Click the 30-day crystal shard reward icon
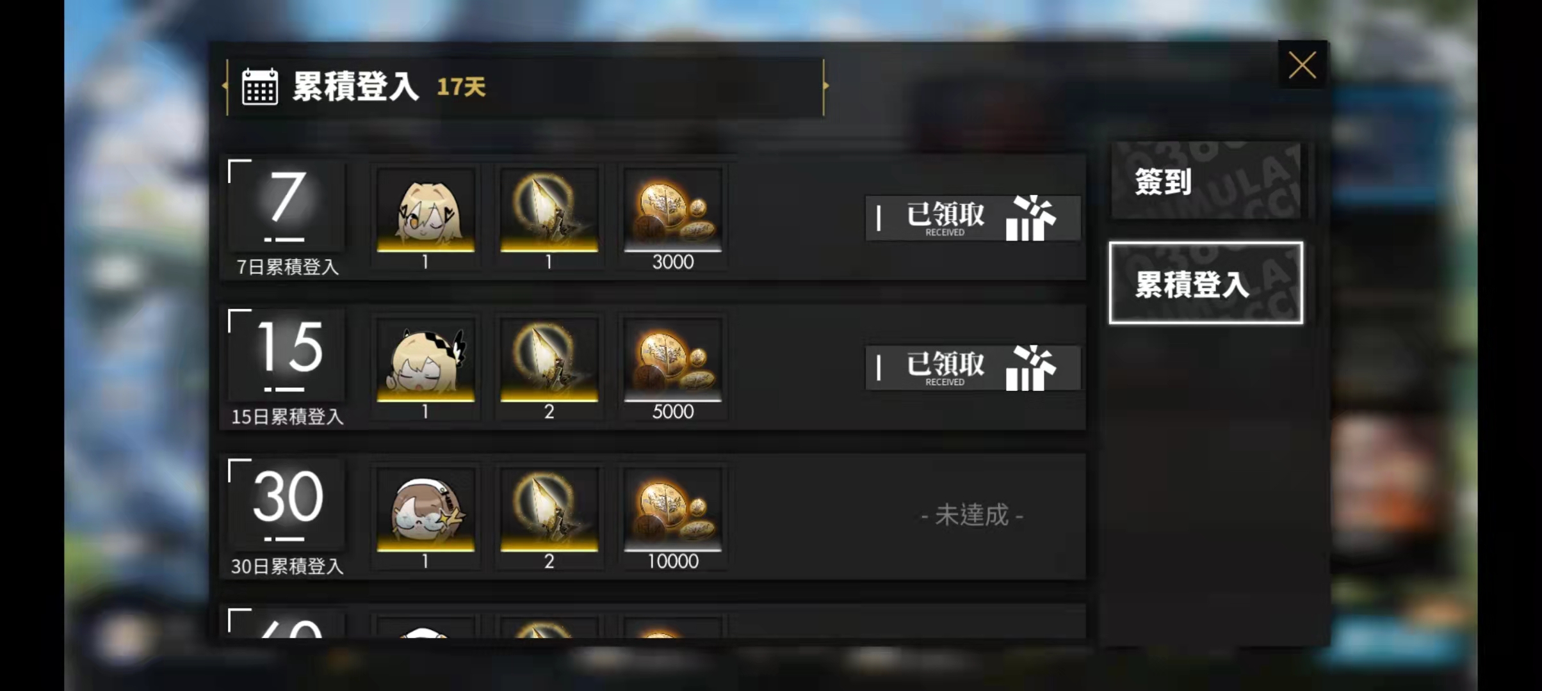This screenshot has height=691, width=1542. click(549, 509)
